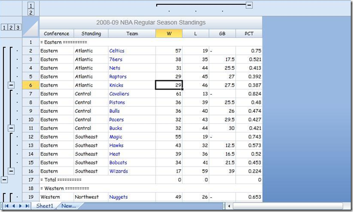Go to next sheet navigation arrow
The height and width of the screenshot is (212, 353).
(20, 206)
